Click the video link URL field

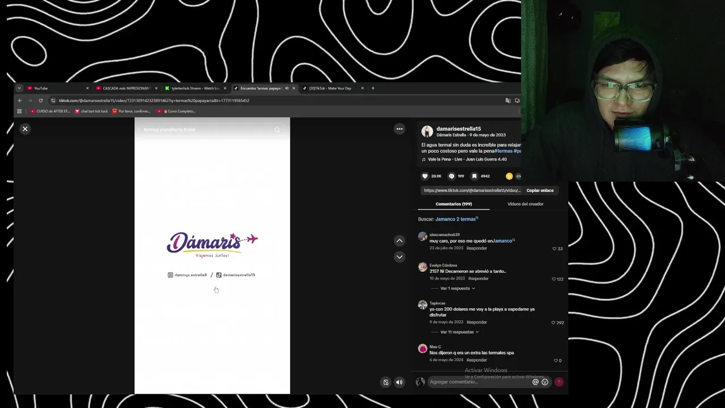pos(472,190)
